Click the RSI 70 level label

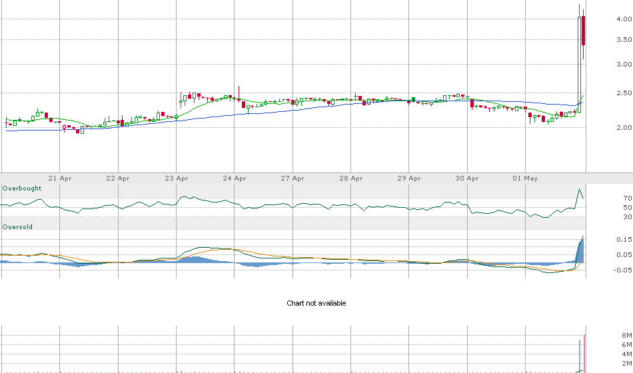(628, 198)
